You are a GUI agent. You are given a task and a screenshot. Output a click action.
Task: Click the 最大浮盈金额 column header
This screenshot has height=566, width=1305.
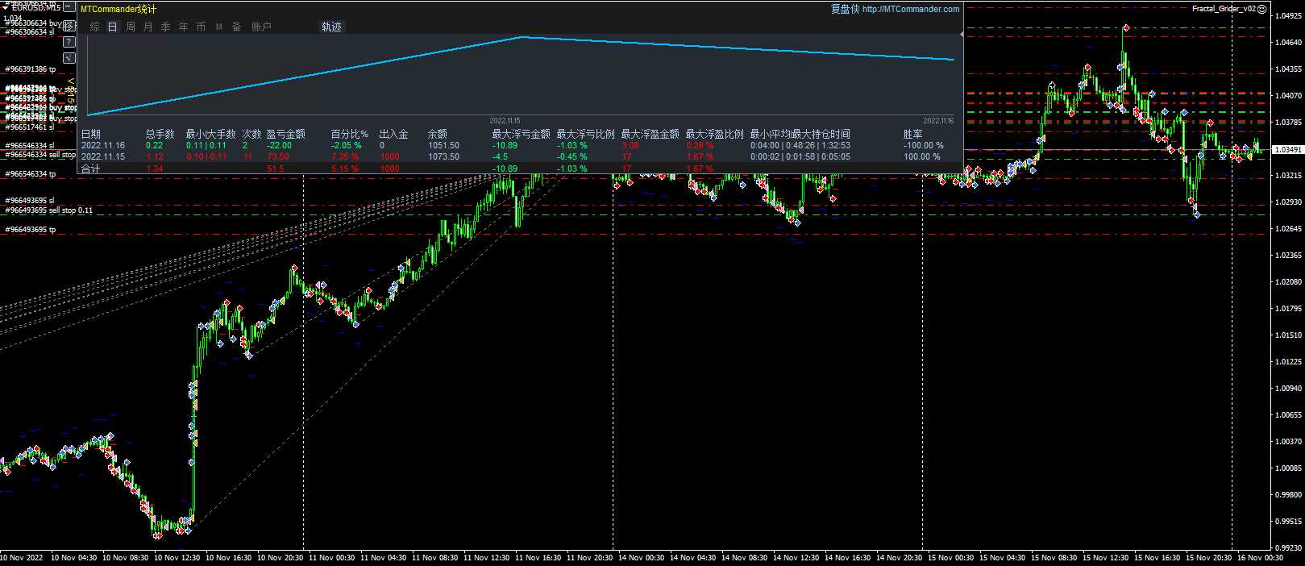(x=650, y=134)
